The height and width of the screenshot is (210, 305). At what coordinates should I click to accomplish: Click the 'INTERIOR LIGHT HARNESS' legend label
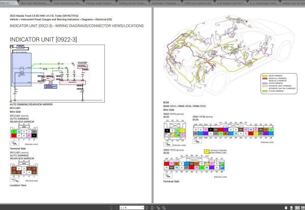[280, 86]
